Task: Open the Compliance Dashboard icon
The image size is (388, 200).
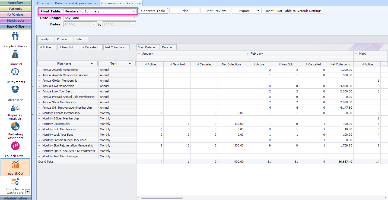Action: tap(15, 181)
